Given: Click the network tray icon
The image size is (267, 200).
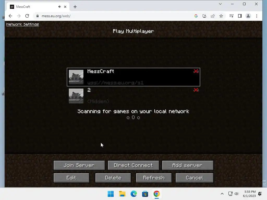Looking at the screenshot, I should [230, 194].
